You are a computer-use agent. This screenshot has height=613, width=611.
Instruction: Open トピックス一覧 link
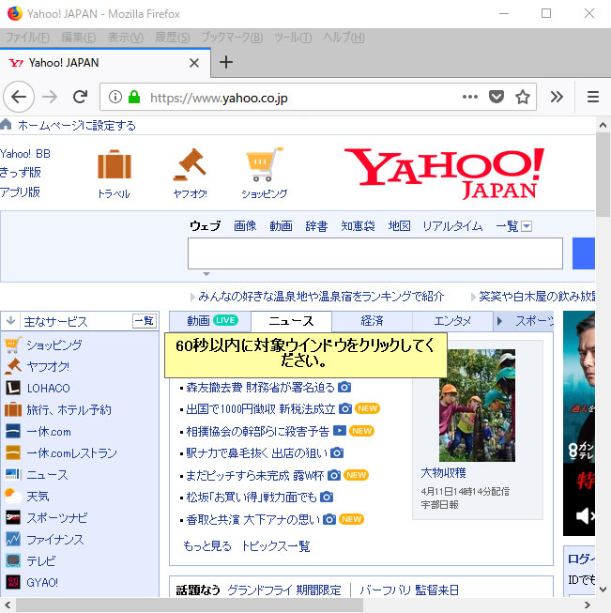[x=276, y=545]
